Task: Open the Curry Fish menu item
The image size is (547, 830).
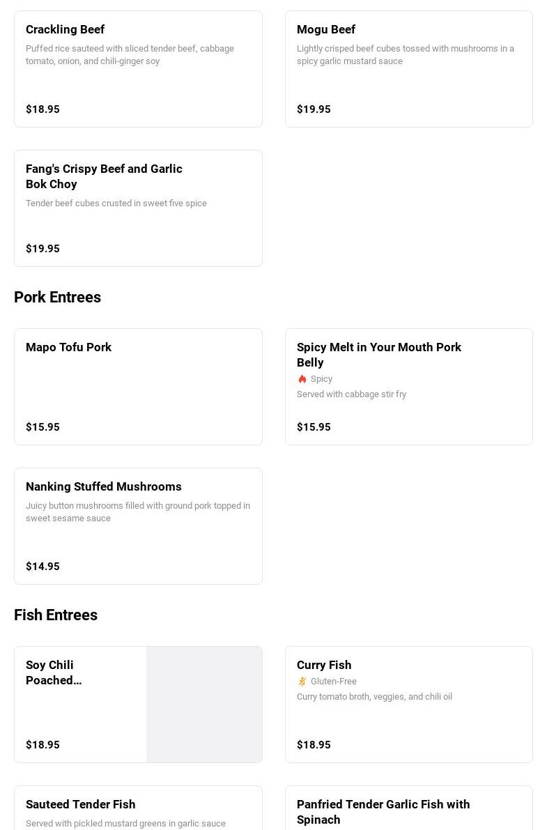Action: [324, 665]
